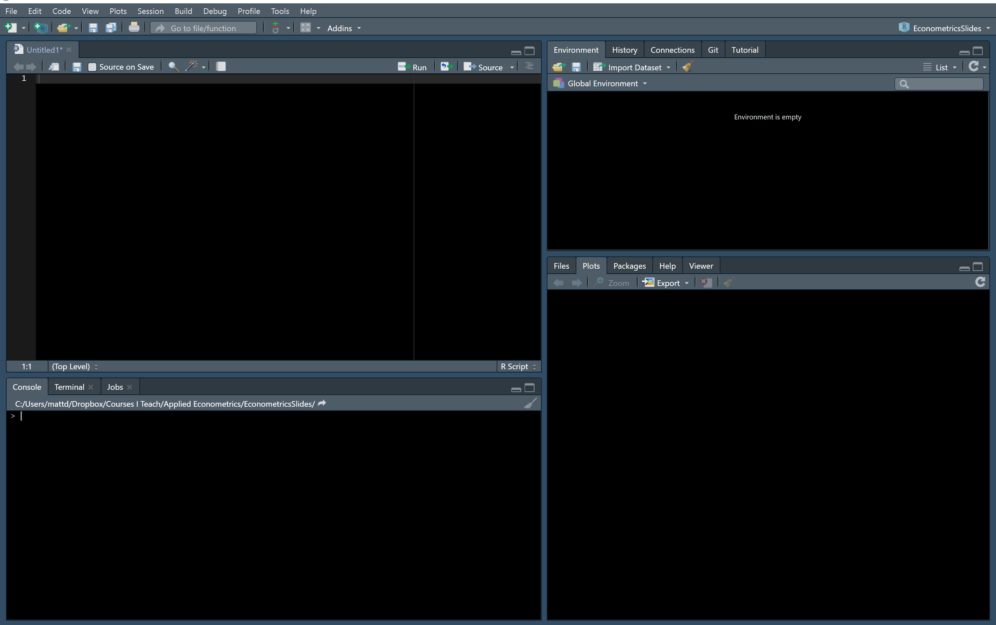Clear environment objects with the broom icon

(688, 67)
